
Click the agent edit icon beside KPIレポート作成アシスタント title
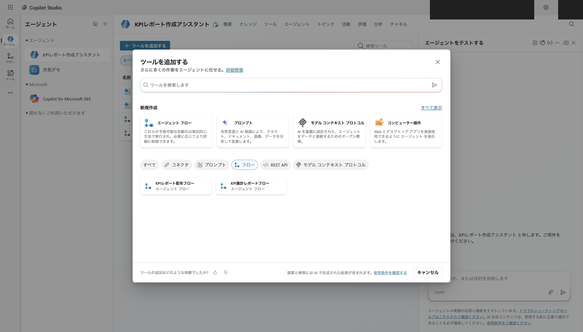point(215,24)
